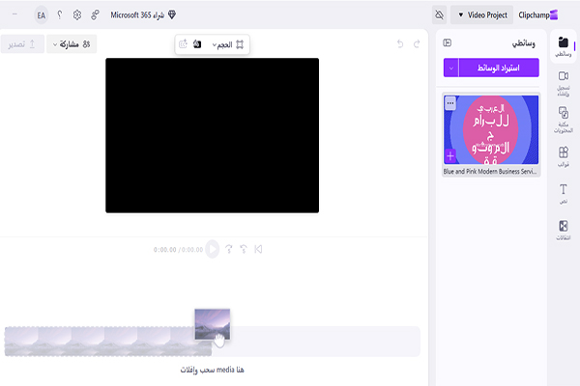Click the greyed-out sparkle icon in floating toolbar
This screenshot has width=580, height=386.
coord(183,44)
